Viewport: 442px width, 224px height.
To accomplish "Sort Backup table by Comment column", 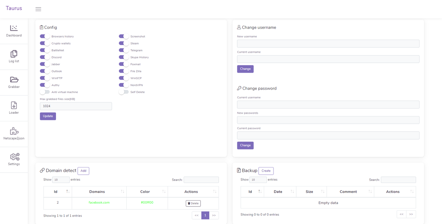I will (x=350, y=192).
